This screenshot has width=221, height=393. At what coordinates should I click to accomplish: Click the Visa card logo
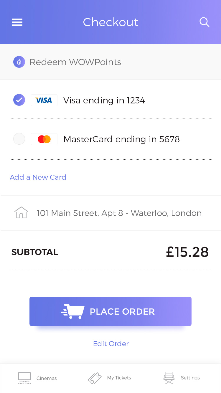click(x=44, y=100)
